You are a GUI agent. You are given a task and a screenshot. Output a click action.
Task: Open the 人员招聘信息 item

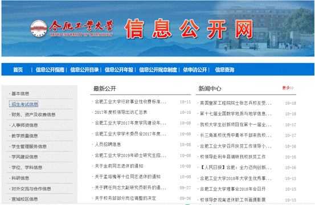coord(108,145)
